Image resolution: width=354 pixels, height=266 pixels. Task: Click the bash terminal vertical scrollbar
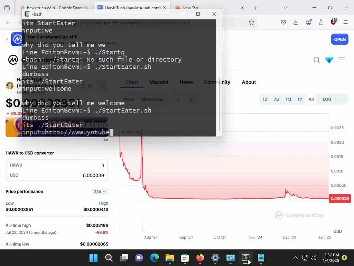click(x=219, y=104)
